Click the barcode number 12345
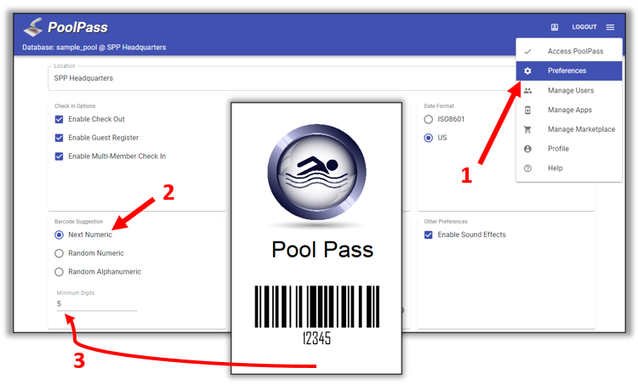This screenshot has width=638, height=385. point(316,338)
